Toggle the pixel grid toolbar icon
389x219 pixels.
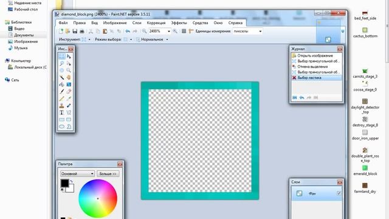tap(184, 31)
